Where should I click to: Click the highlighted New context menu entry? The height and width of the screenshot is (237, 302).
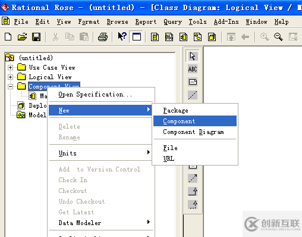(100, 110)
